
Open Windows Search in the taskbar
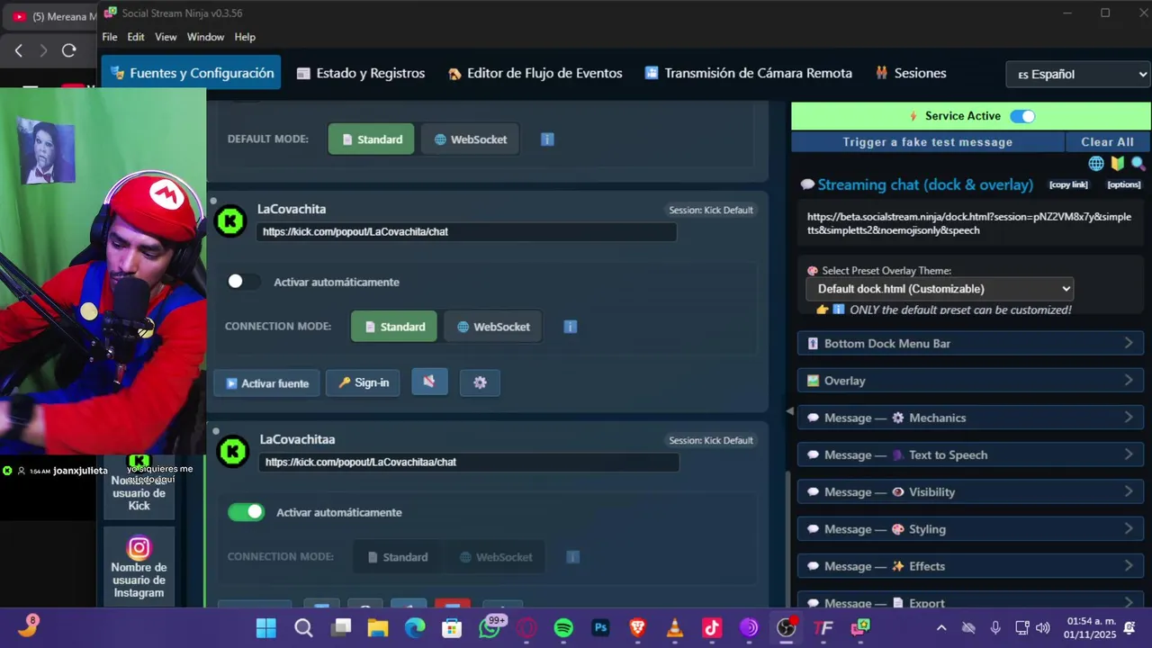(x=303, y=628)
